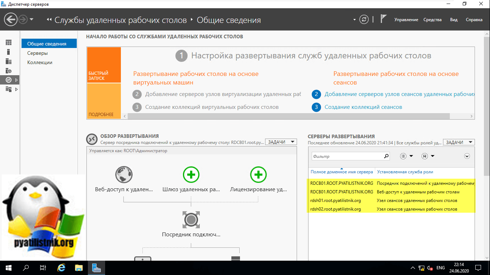Image resolution: width=490 pixels, height=275 pixels.
Task: Select Коллекции in the left navigation
Action: pyautogui.click(x=40, y=62)
